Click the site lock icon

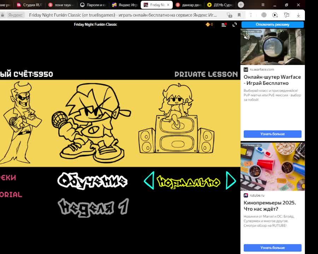[2, 15]
